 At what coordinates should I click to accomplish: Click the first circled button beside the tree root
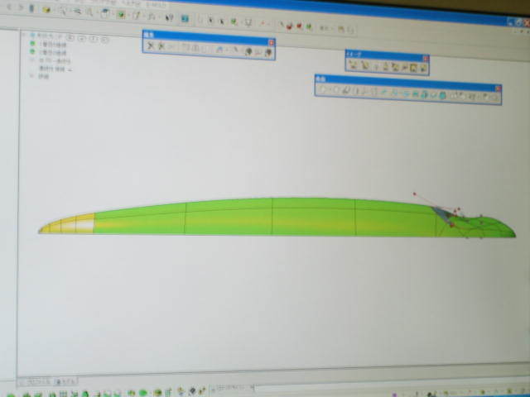70,37
